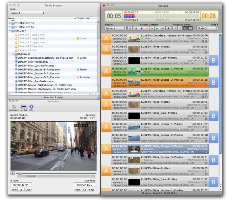252x204 pixels.
Task: Expand the DVCProHD folder
Action: pos(13,54)
